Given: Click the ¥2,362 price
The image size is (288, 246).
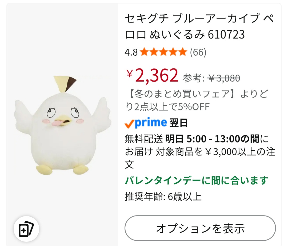Looking at the screenshot, I should click(x=152, y=75).
